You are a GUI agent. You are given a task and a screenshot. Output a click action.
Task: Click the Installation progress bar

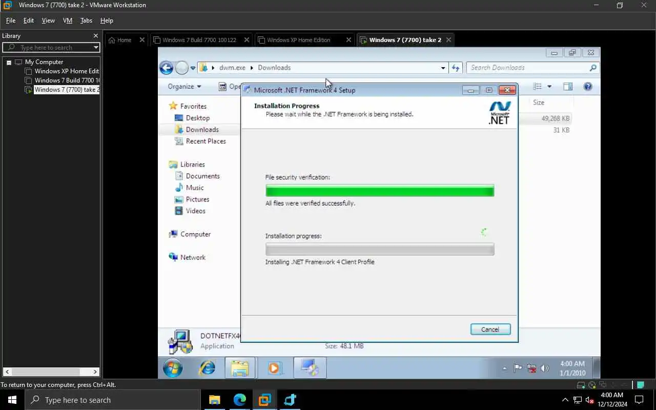click(x=380, y=249)
